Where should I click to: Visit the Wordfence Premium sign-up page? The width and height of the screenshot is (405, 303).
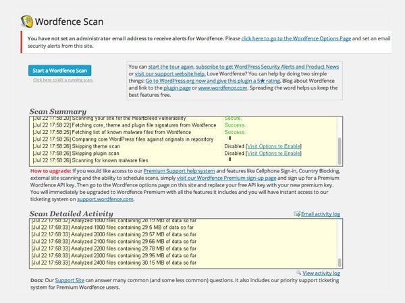coord(227,178)
